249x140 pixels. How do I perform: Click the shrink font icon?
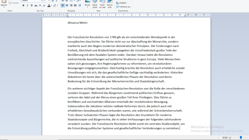click(56, 1)
